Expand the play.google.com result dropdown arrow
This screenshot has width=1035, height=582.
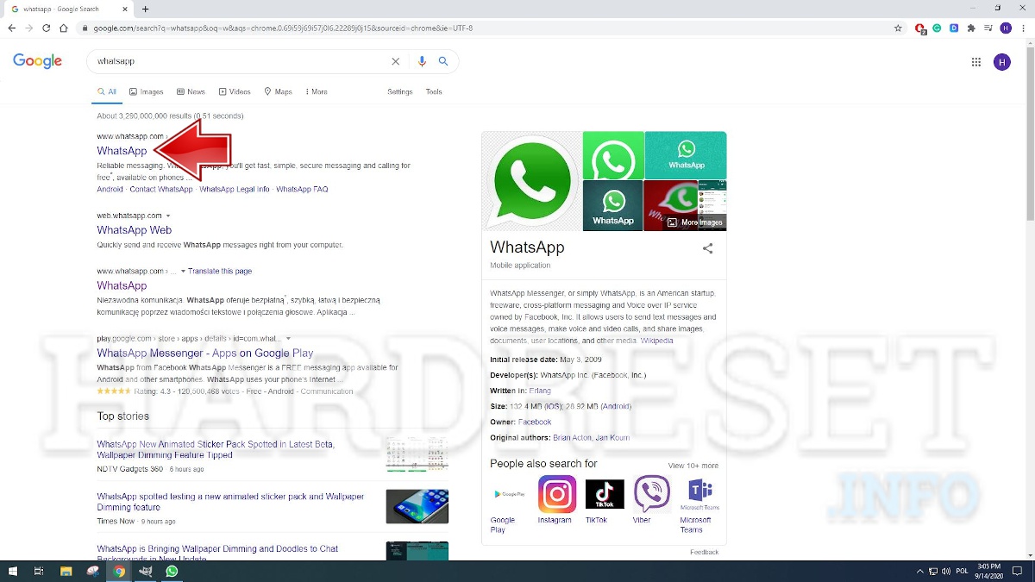point(288,339)
